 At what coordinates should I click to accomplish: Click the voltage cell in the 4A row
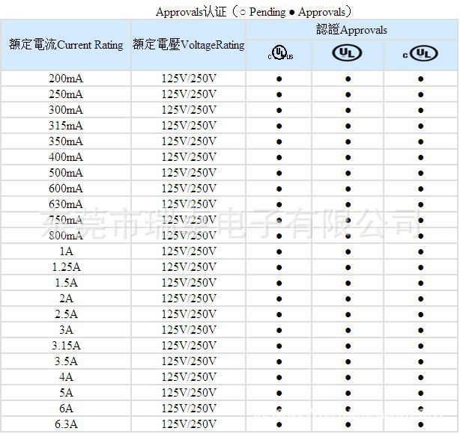click(x=188, y=377)
